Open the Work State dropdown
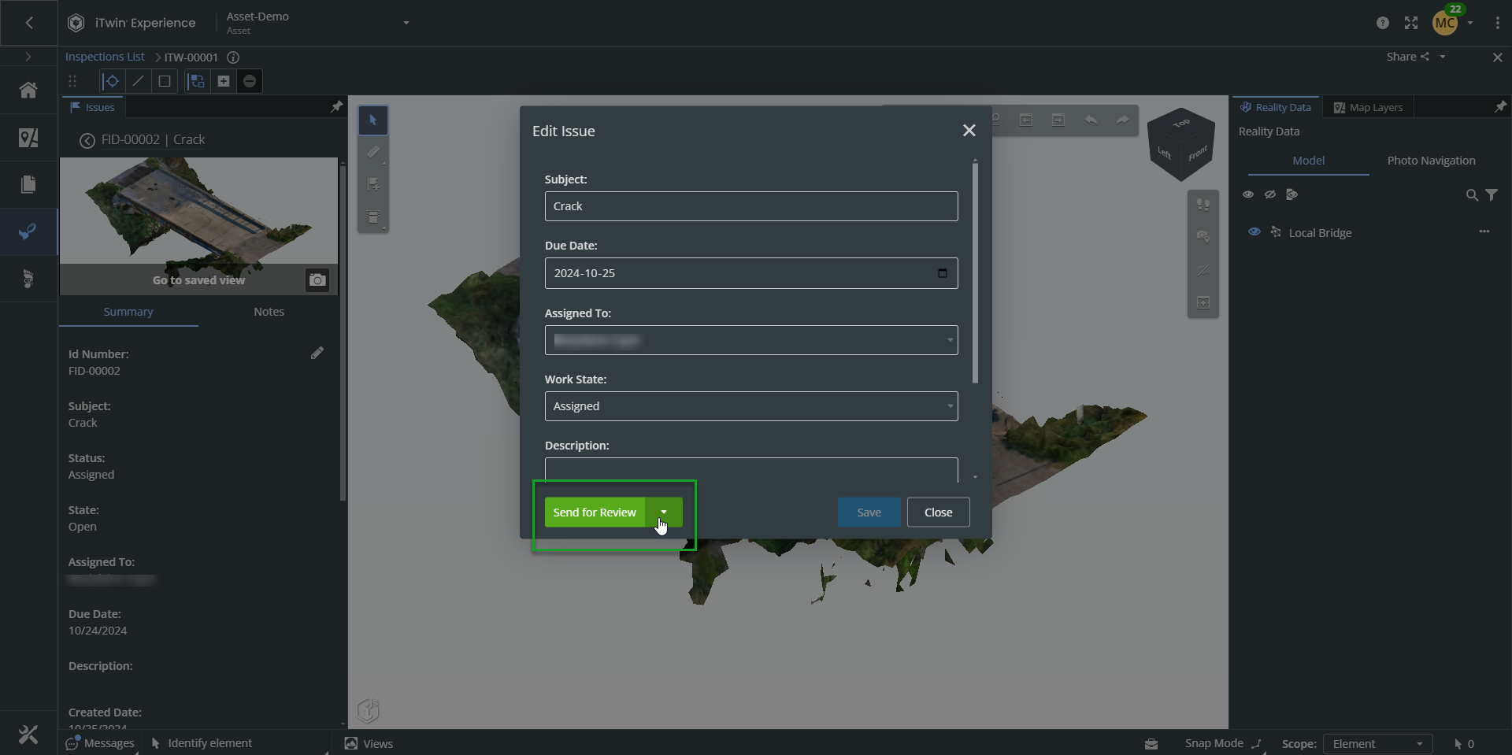The width and height of the screenshot is (1512, 755). point(750,406)
